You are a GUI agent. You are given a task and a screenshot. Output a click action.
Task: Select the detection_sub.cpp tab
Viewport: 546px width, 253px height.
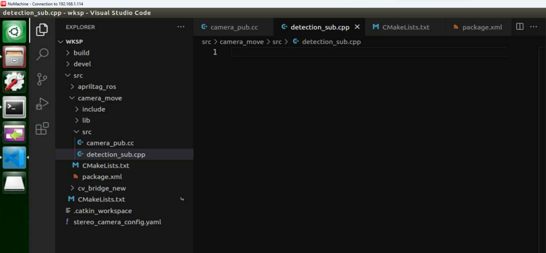[319, 27]
